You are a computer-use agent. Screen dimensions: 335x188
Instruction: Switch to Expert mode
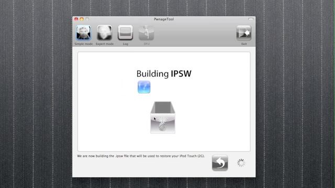pyautogui.click(x=105, y=33)
